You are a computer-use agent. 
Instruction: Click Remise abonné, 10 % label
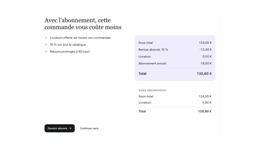point(153,49)
